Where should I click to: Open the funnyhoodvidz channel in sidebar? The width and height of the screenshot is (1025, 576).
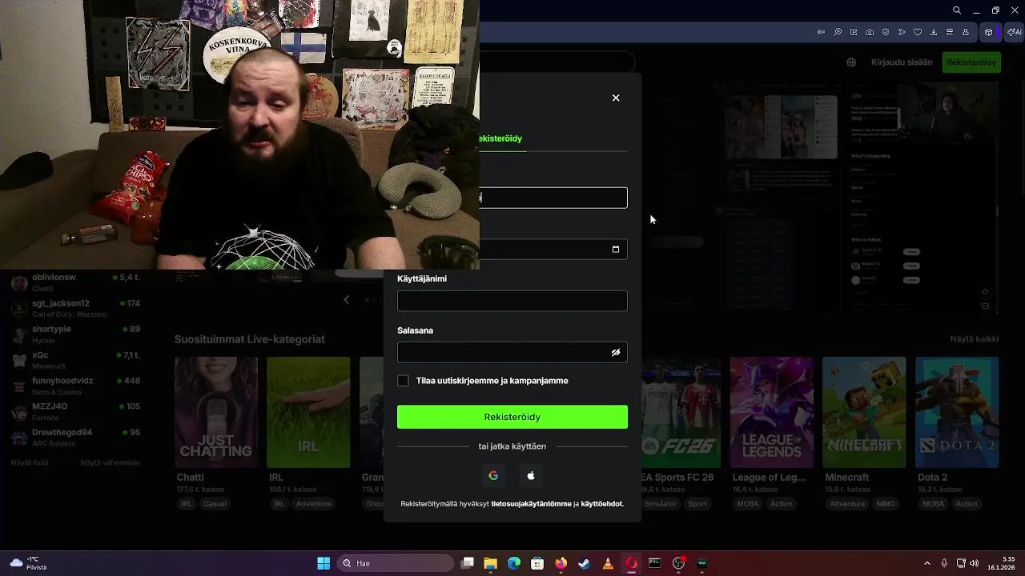[76, 386]
